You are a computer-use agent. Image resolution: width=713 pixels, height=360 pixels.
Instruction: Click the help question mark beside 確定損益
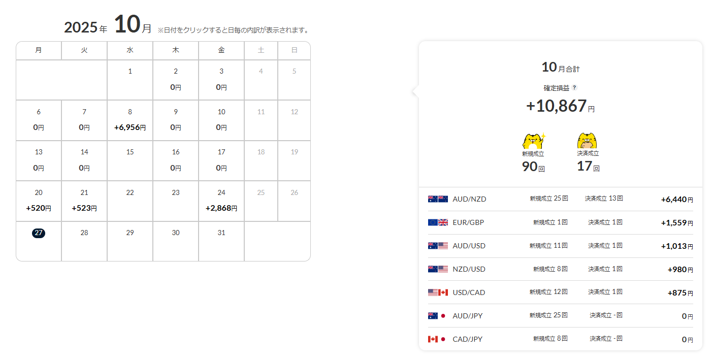574,88
